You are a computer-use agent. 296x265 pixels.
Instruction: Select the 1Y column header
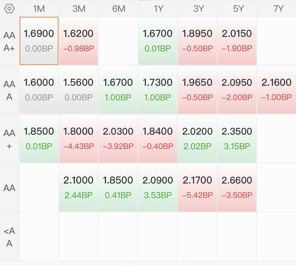(x=158, y=9)
